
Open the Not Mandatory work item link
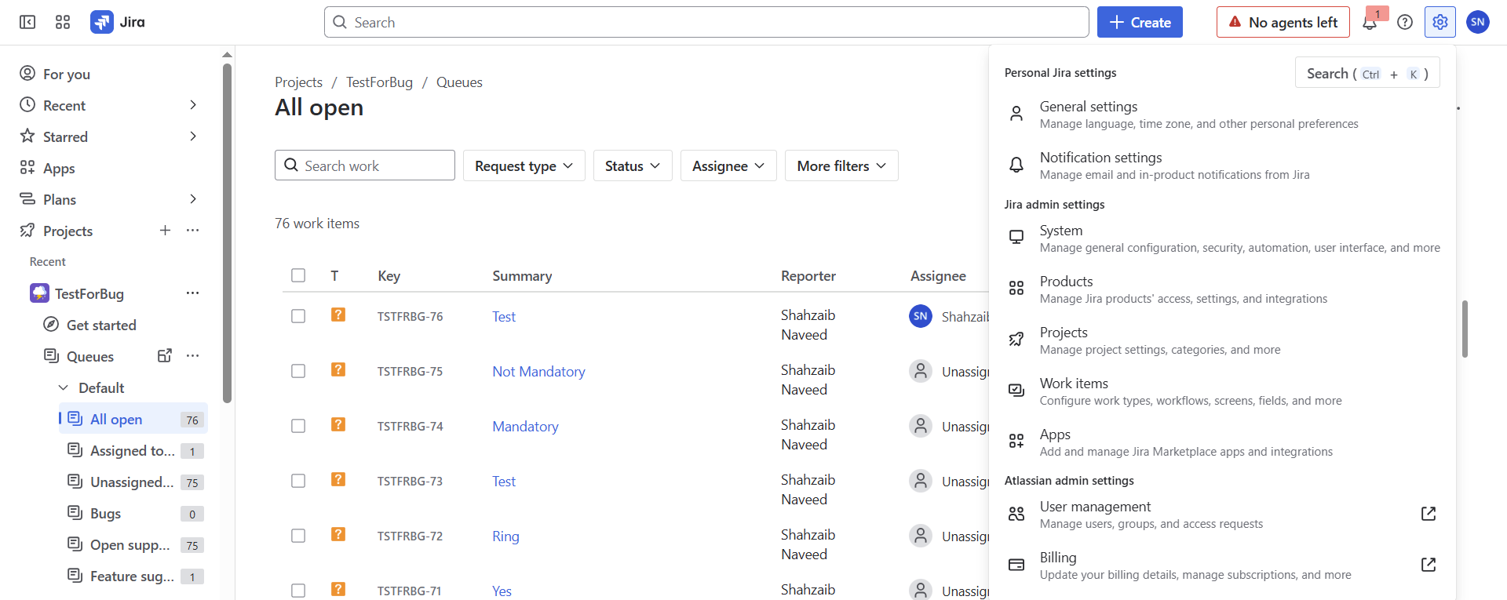coord(538,372)
